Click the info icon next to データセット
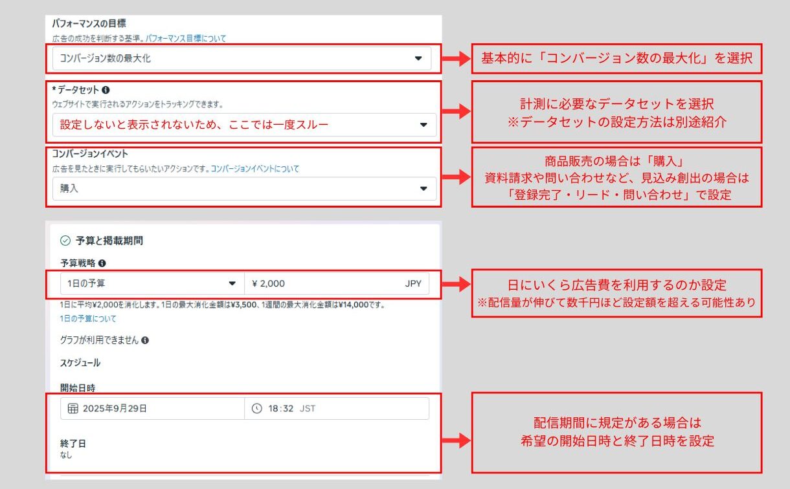Viewport: 790px width, 489px height. click(x=106, y=91)
